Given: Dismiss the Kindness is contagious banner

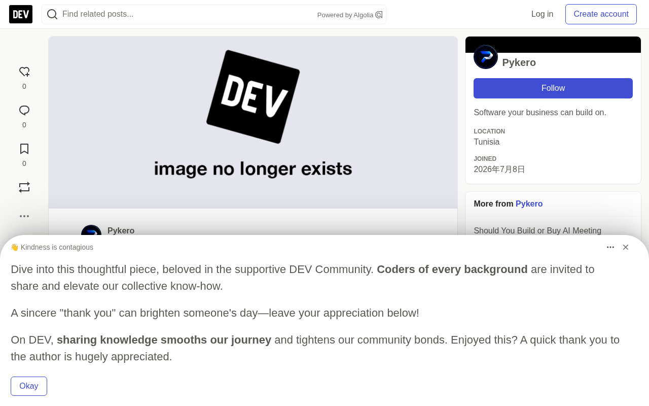Looking at the screenshot, I should click(626, 247).
